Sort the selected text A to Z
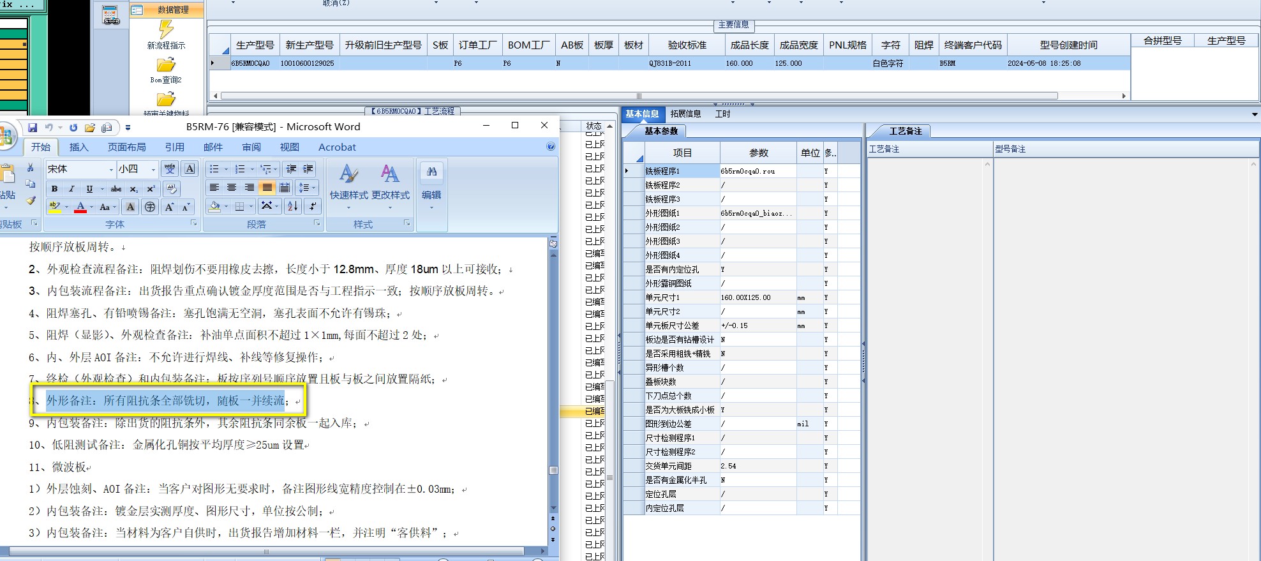Viewport: 1261px width, 561px height. point(293,206)
